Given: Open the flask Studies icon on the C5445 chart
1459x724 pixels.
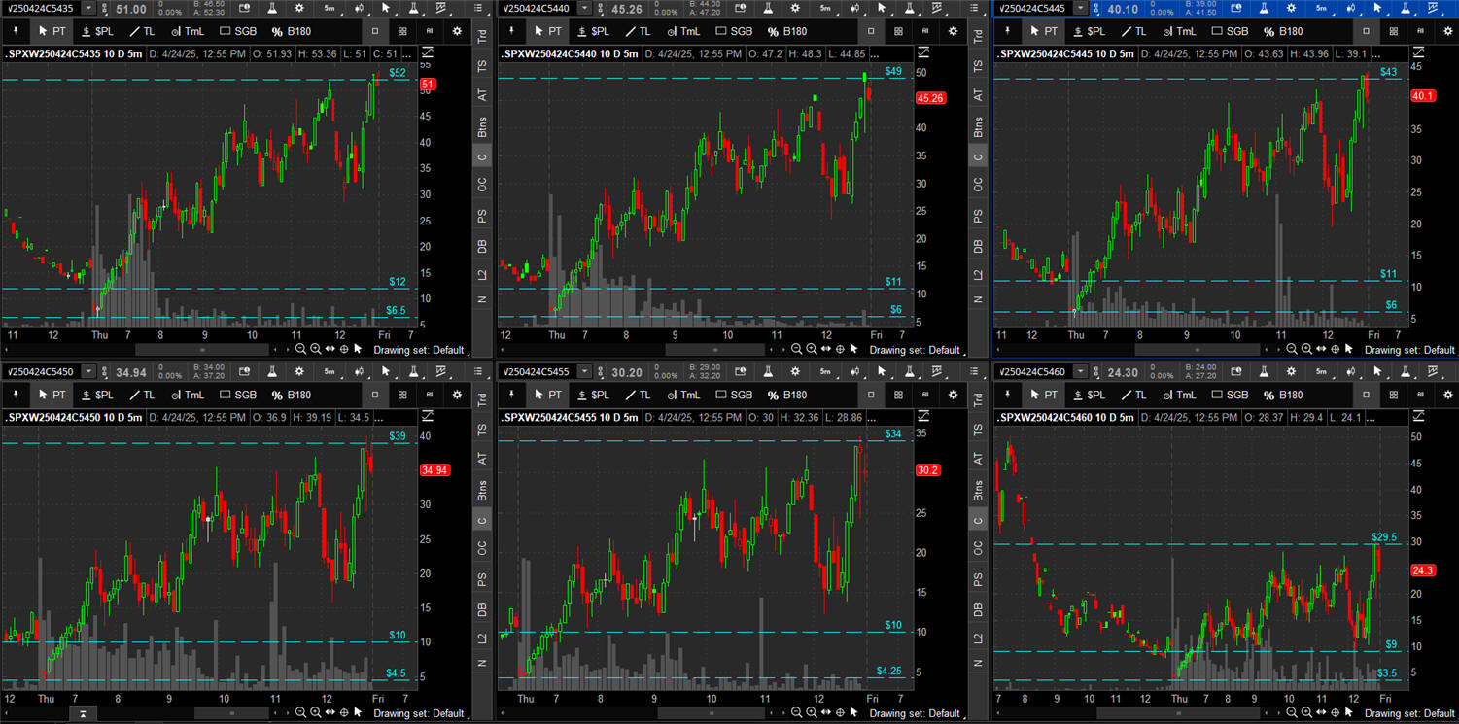Looking at the screenshot, I should click(1265, 8).
